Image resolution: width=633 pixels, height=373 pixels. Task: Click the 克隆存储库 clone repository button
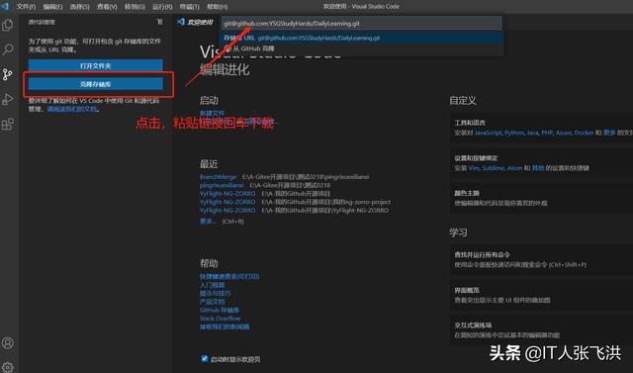(96, 84)
